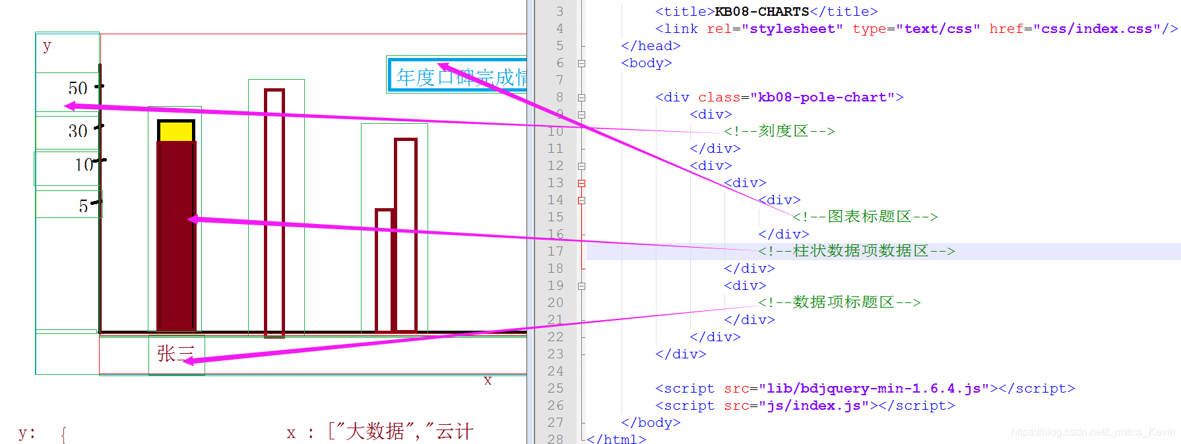
Task: Click the 数据项标题区 comment line
Action: (x=839, y=302)
